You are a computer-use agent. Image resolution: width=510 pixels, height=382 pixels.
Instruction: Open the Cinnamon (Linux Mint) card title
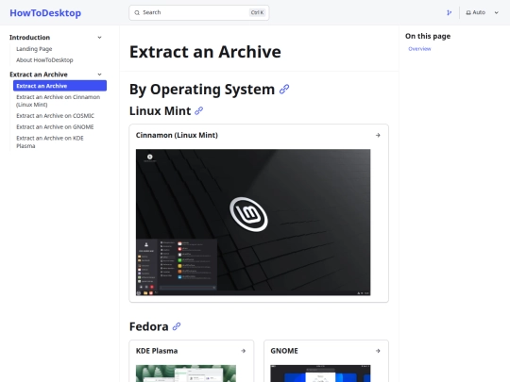click(x=177, y=135)
